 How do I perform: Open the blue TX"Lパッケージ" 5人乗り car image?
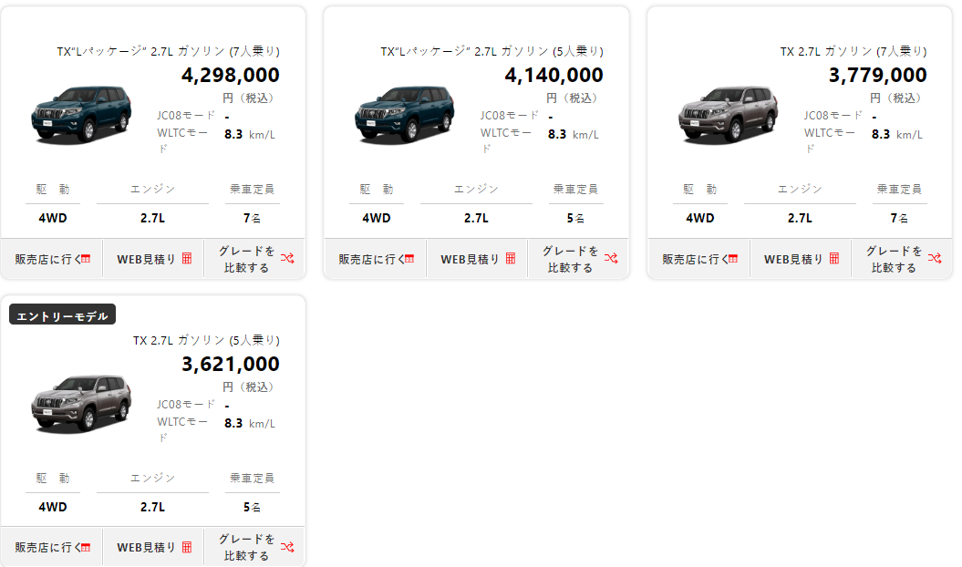pyautogui.click(x=405, y=113)
